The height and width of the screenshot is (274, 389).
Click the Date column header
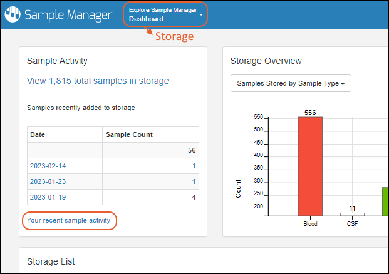(x=38, y=134)
